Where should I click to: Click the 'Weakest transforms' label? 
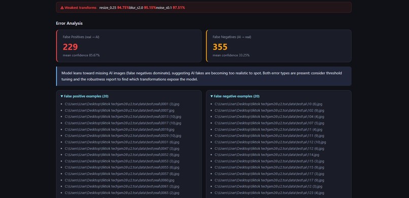(x=80, y=8)
